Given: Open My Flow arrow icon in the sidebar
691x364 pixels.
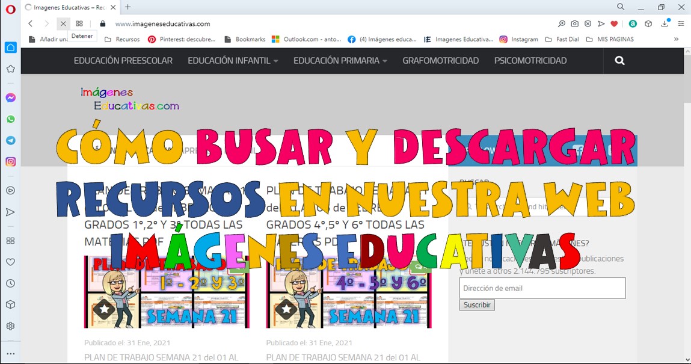Looking at the screenshot, I should click(11, 212).
